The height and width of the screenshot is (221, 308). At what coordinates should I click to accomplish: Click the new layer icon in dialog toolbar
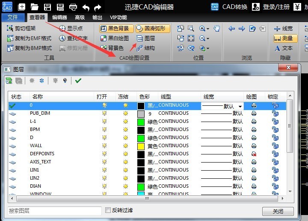[x=9, y=80]
